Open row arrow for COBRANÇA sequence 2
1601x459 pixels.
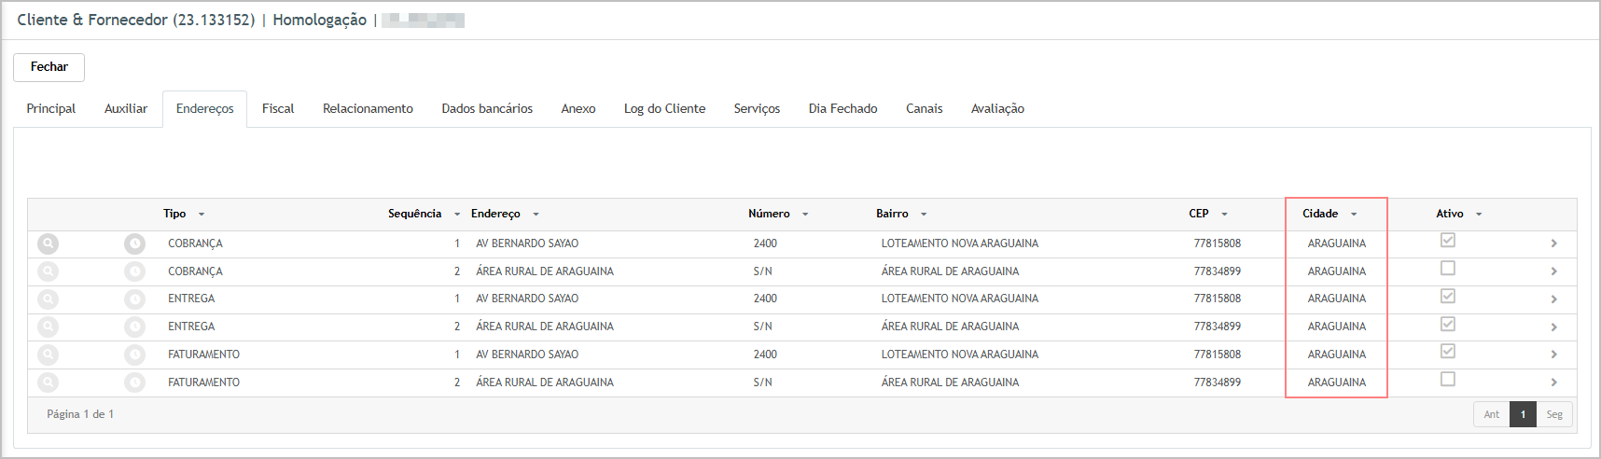(1553, 271)
